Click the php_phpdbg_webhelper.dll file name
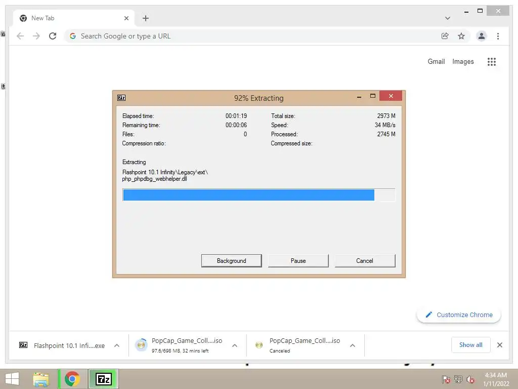The image size is (518, 389). click(154, 179)
